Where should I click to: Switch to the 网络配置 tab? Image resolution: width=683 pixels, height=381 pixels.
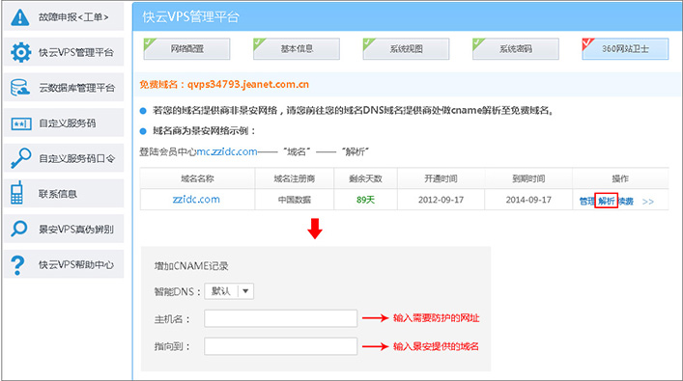(x=186, y=49)
